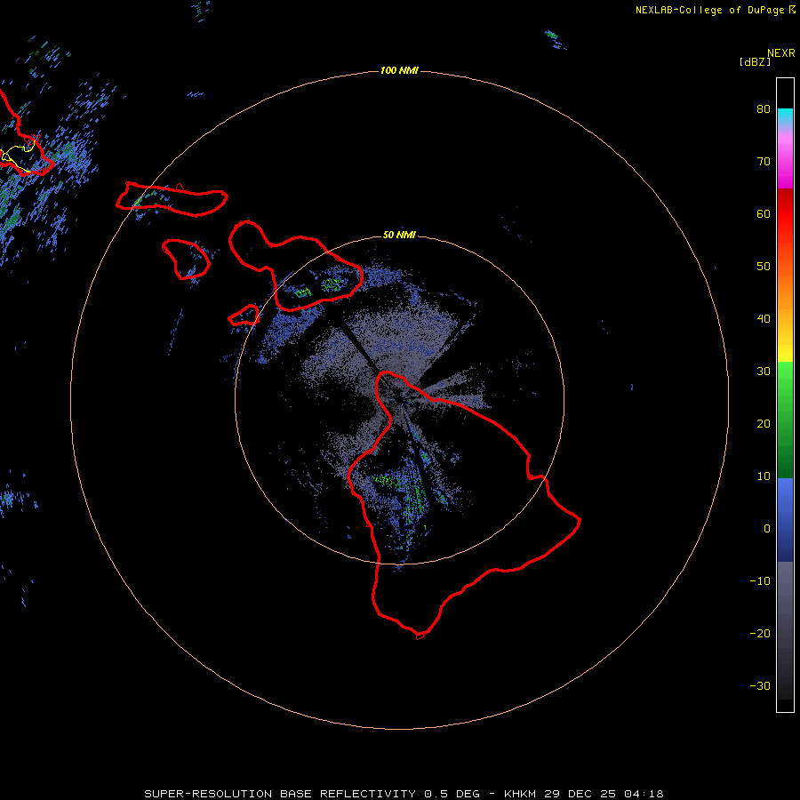
Task: Click the 60 value on dBZ scale
Action: point(764,213)
